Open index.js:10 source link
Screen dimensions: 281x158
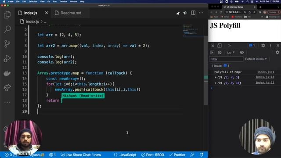pos(265,77)
